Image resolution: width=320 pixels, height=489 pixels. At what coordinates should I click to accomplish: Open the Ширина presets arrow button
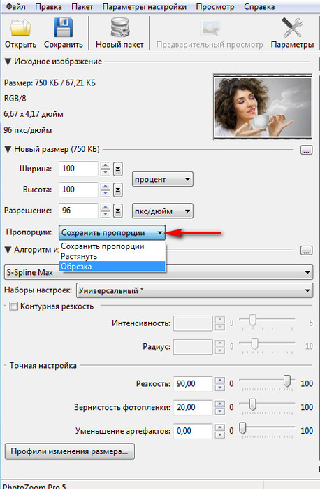tap(117, 169)
